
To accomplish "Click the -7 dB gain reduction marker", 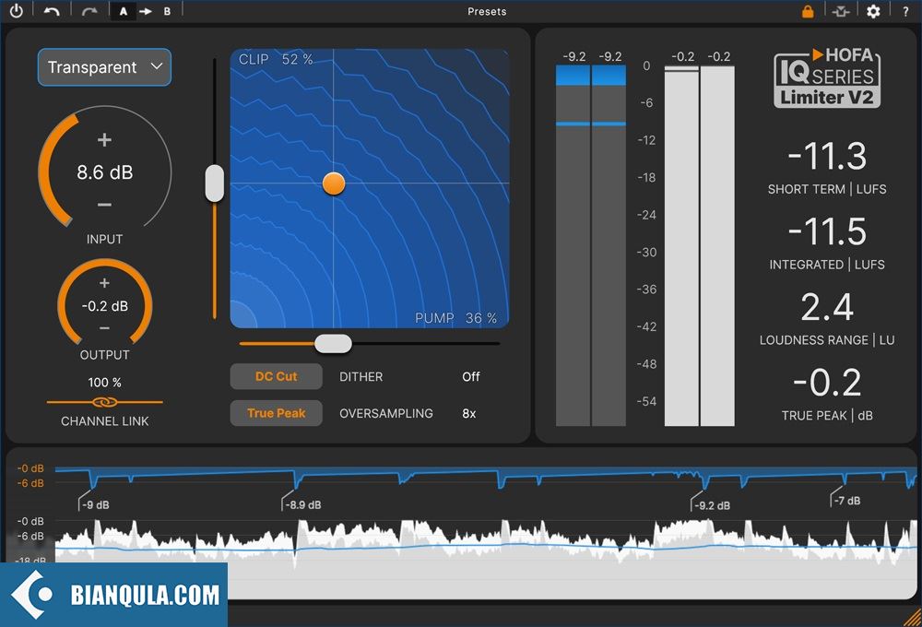I will 845,500.
